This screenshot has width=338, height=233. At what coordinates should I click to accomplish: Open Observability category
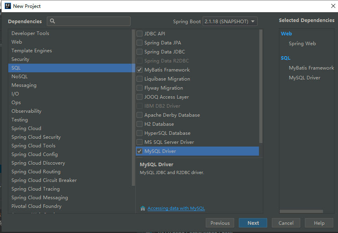(x=70, y=111)
